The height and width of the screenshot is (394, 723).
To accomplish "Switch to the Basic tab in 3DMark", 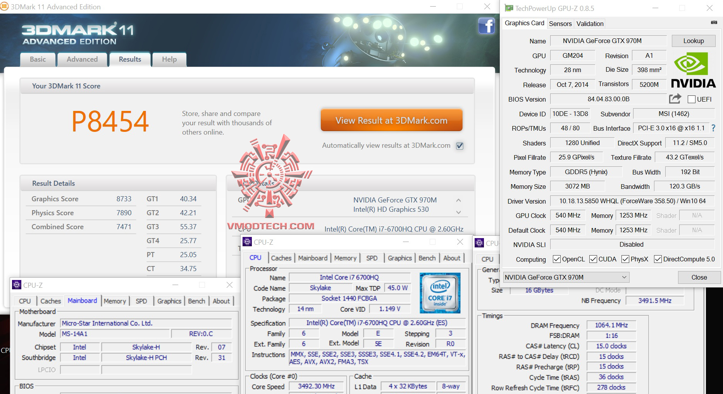I will (x=38, y=59).
